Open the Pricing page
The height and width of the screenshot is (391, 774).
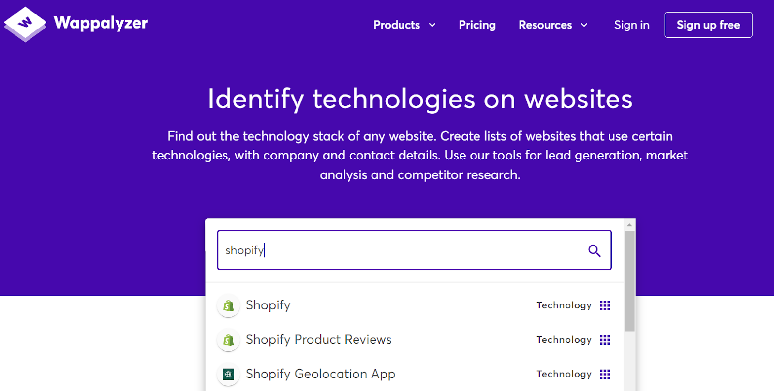(x=477, y=25)
